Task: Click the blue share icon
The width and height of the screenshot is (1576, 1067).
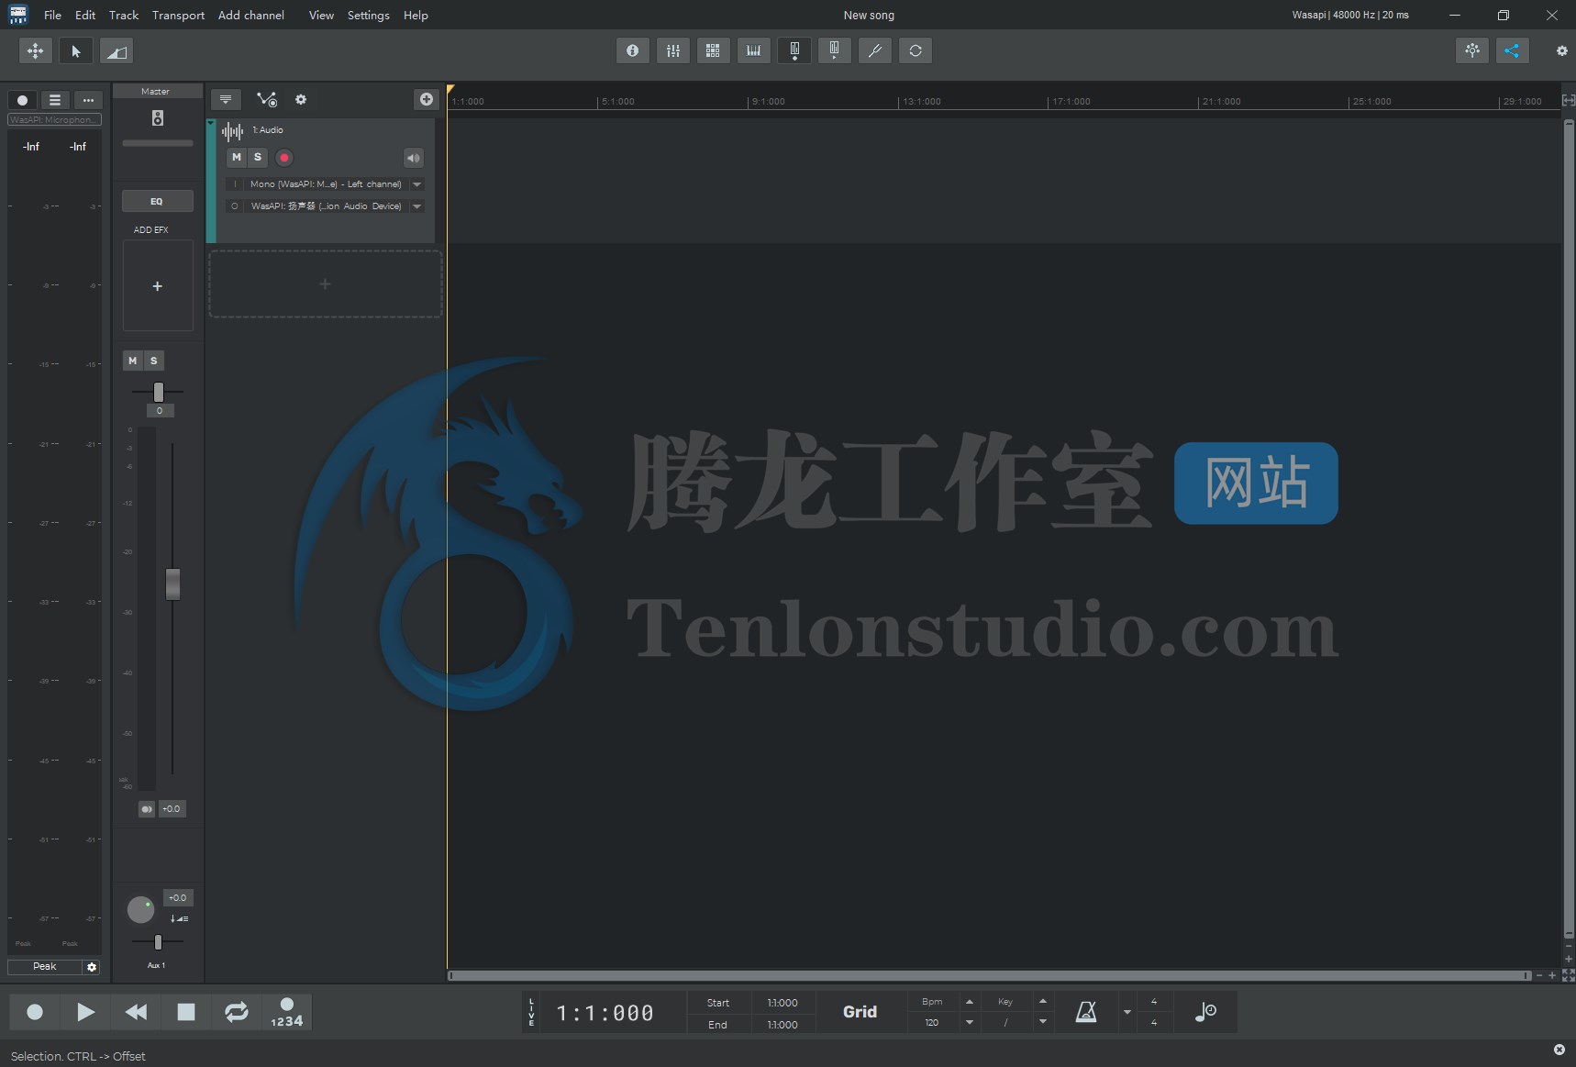Action: coord(1512,50)
